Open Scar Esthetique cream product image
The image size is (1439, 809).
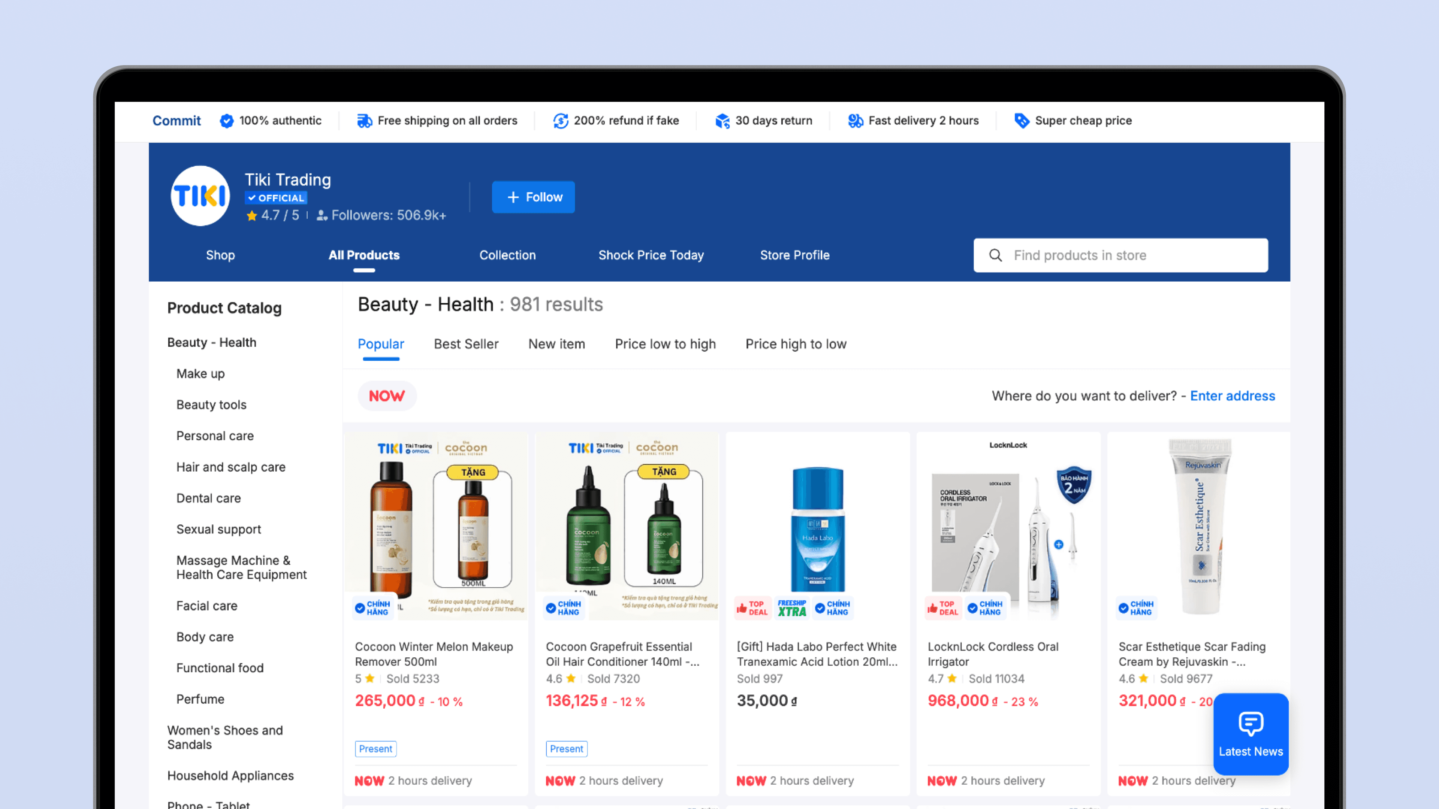(x=1199, y=526)
